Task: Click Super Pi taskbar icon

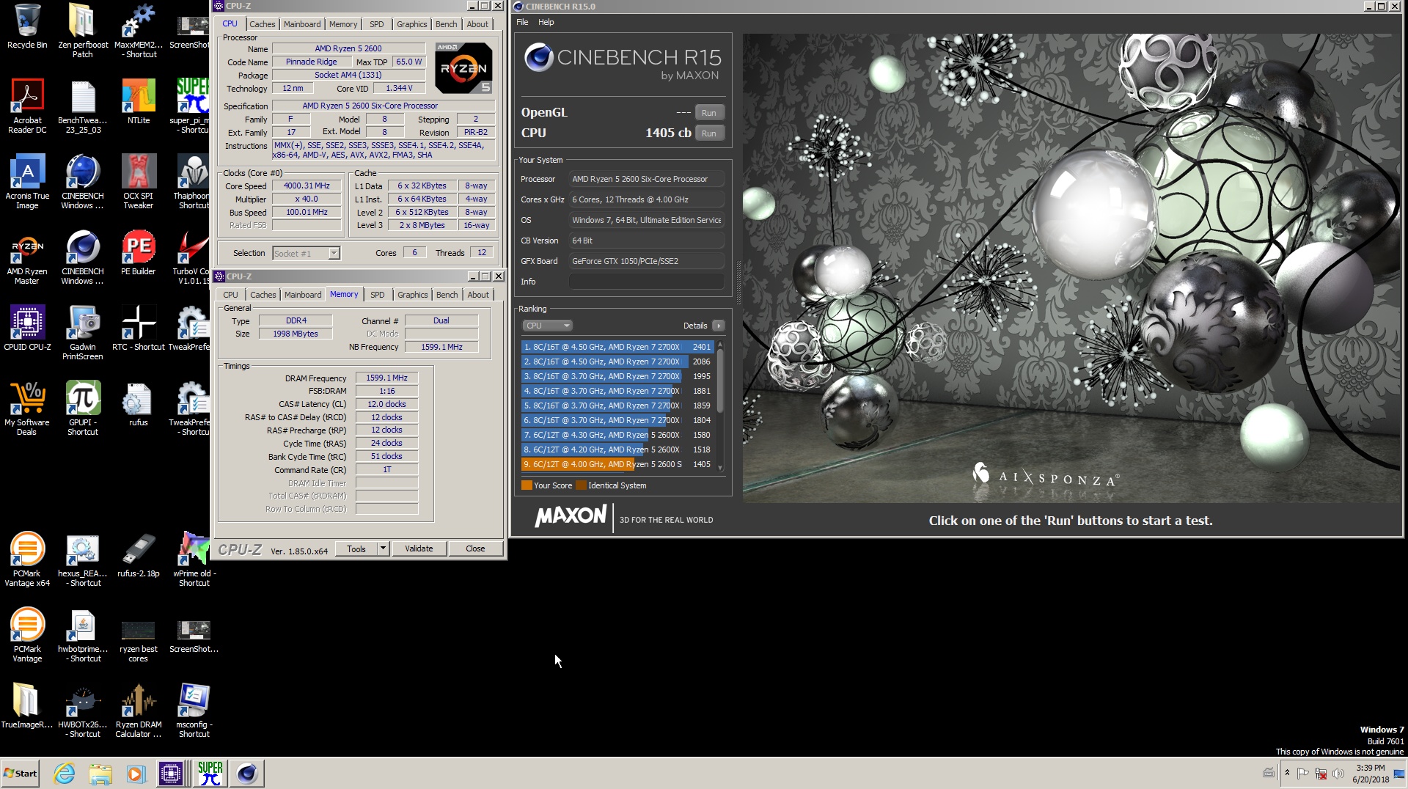Action: 210,773
